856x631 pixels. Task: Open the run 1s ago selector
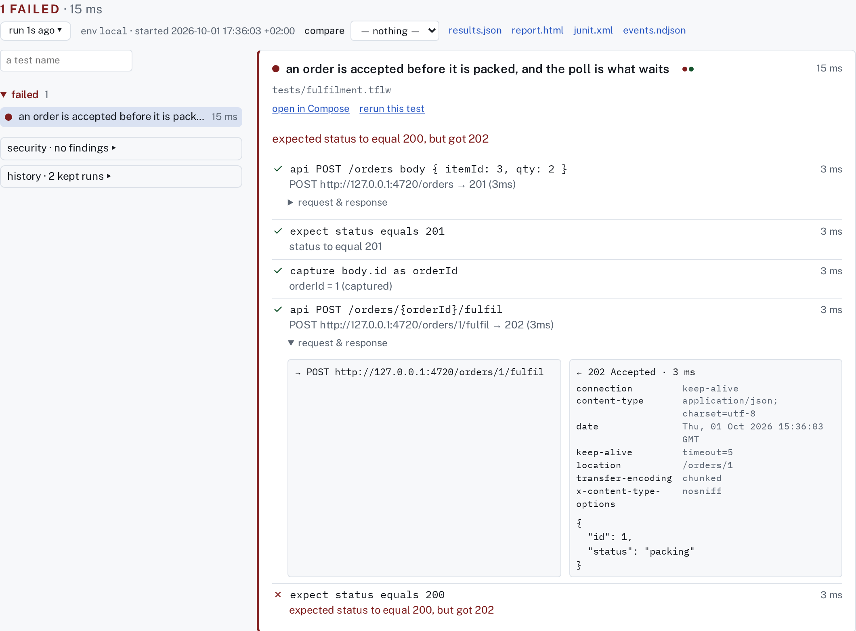(x=36, y=31)
